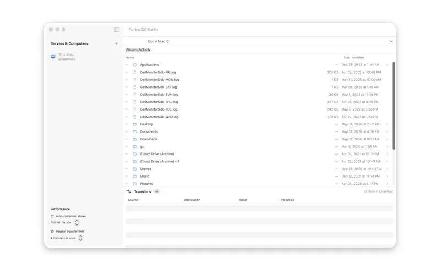440x275 pixels.
Task: Sort files by Modified column header
Action: 358,58
